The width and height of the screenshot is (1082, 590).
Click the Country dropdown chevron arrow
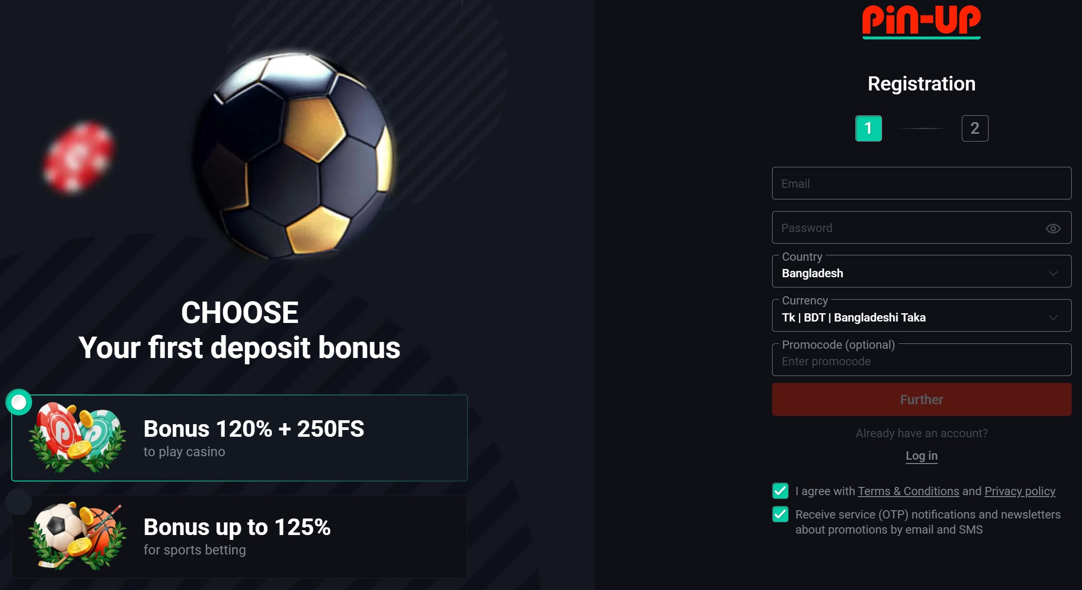1053,273
